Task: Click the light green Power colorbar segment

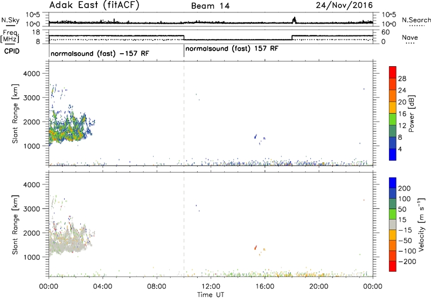Action: 393,119
